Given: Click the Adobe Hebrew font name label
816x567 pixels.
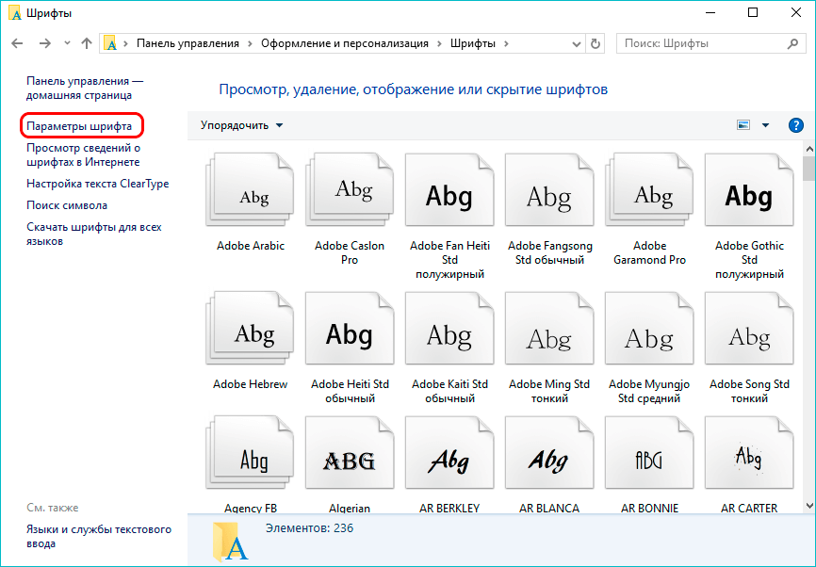Looking at the screenshot, I should click(x=250, y=384).
